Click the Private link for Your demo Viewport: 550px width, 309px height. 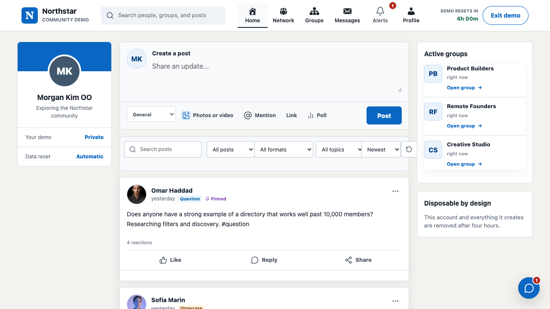94,137
